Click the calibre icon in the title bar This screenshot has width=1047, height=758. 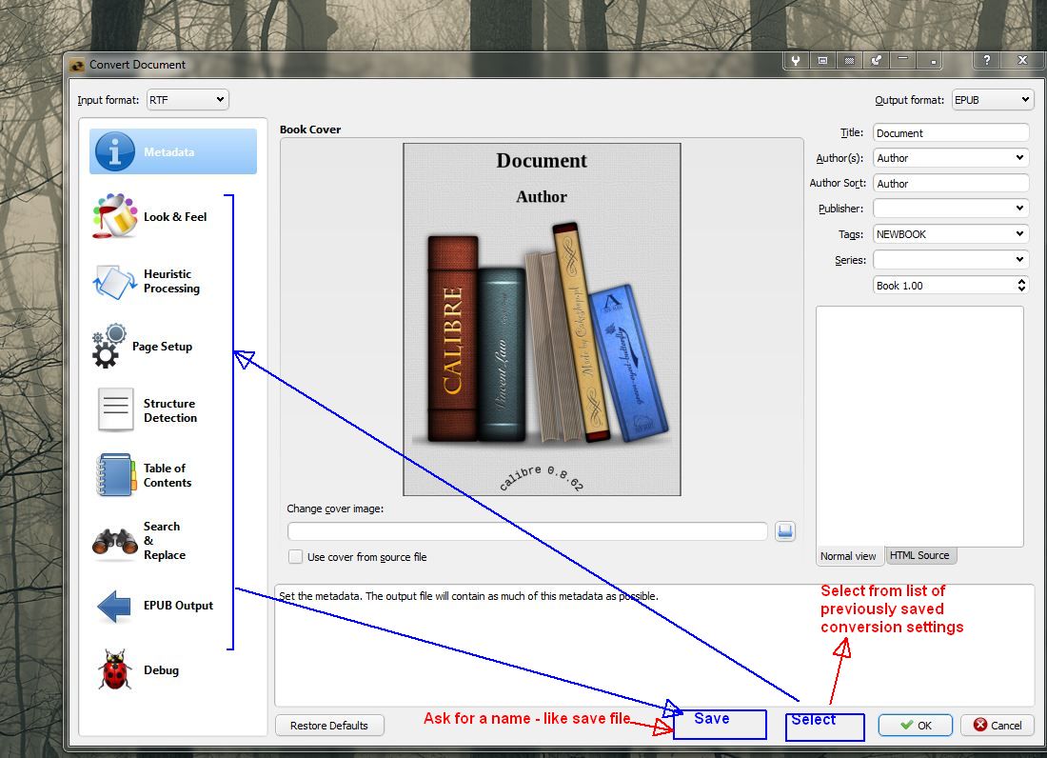[x=77, y=65]
